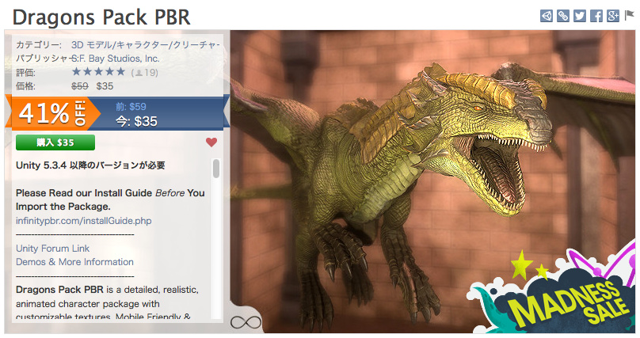
Task: Click the description scrollbar thumb
Action: coord(216,169)
